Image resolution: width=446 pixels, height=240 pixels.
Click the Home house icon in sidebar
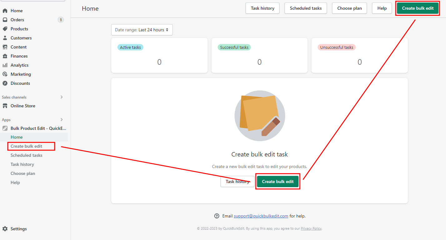[x=5, y=11]
